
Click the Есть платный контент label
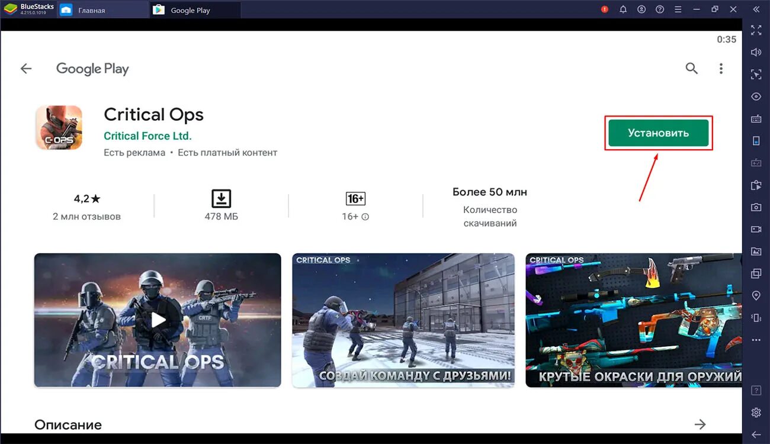227,153
